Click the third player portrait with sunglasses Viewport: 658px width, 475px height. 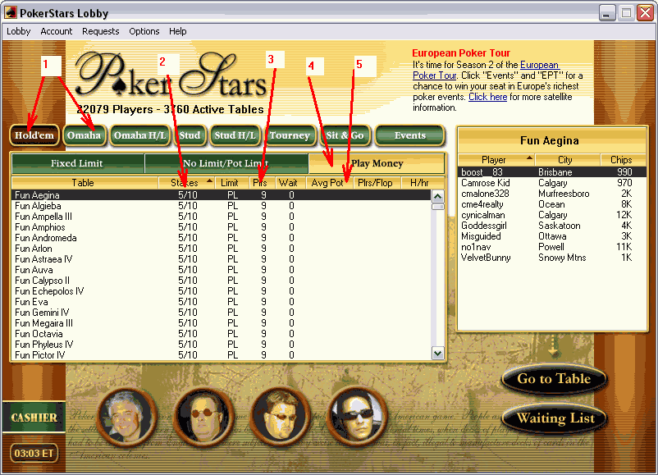click(x=280, y=417)
